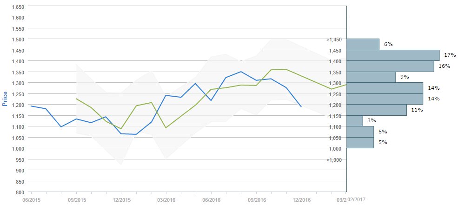
Task: Click the 17% histogram bar
Action: [x=393, y=55]
